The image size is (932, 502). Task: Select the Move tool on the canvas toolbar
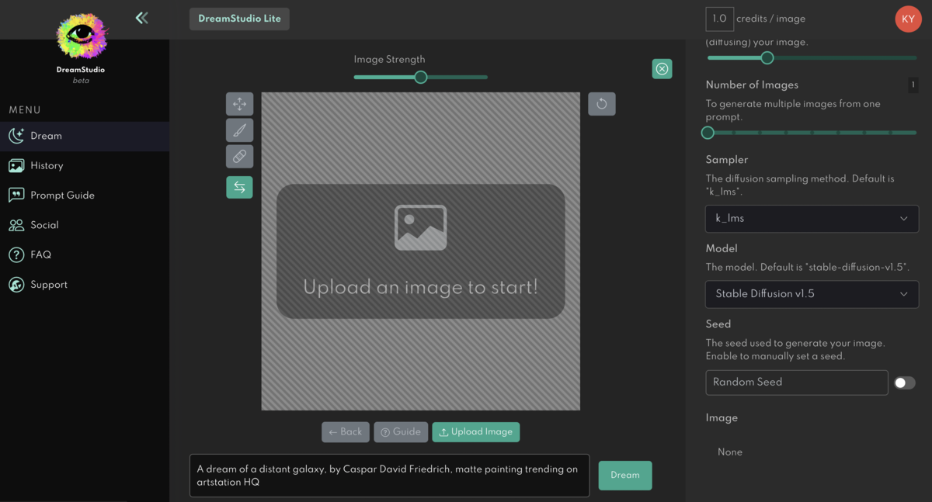tap(239, 103)
